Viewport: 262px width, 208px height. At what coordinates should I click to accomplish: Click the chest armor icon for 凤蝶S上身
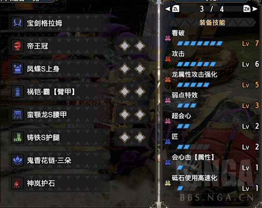[18, 69]
